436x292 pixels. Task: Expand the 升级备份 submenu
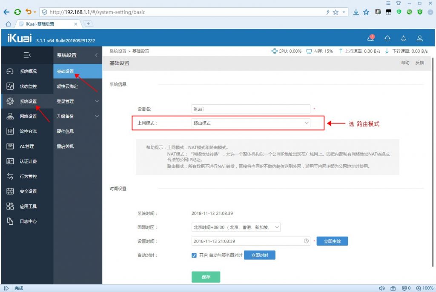[x=77, y=116]
